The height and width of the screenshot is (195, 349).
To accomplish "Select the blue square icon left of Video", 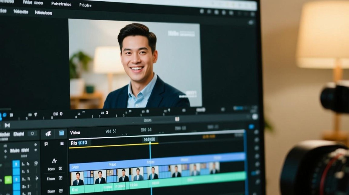I will (61, 133).
